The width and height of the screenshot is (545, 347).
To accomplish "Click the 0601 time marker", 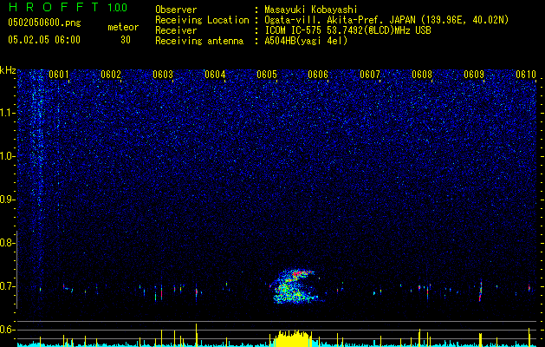I will [x=59, y=75].
